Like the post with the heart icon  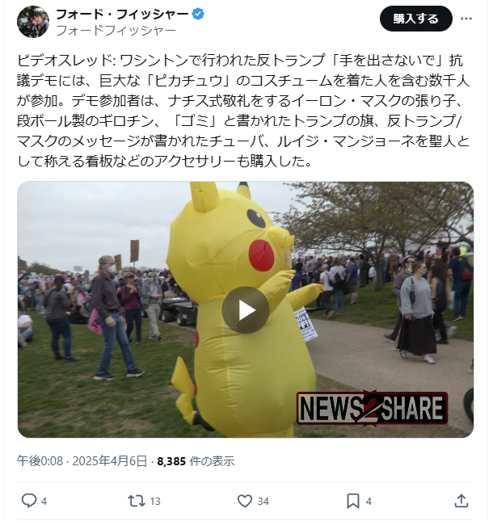point(245,500)
